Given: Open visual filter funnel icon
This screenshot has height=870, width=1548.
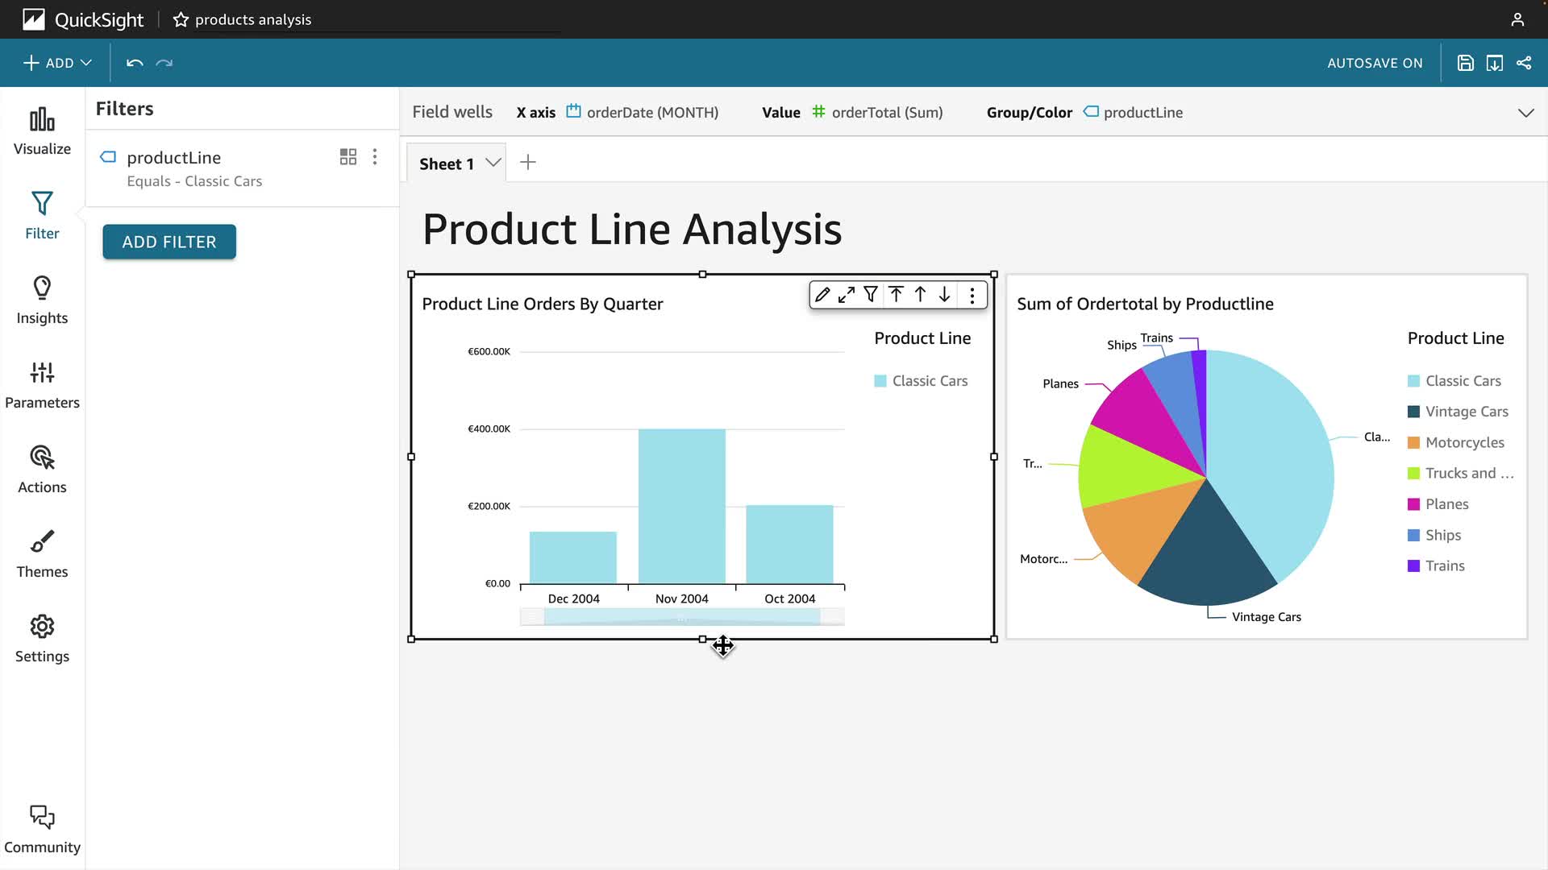Looking at the screenshot, I should click(x=871, y=295).
